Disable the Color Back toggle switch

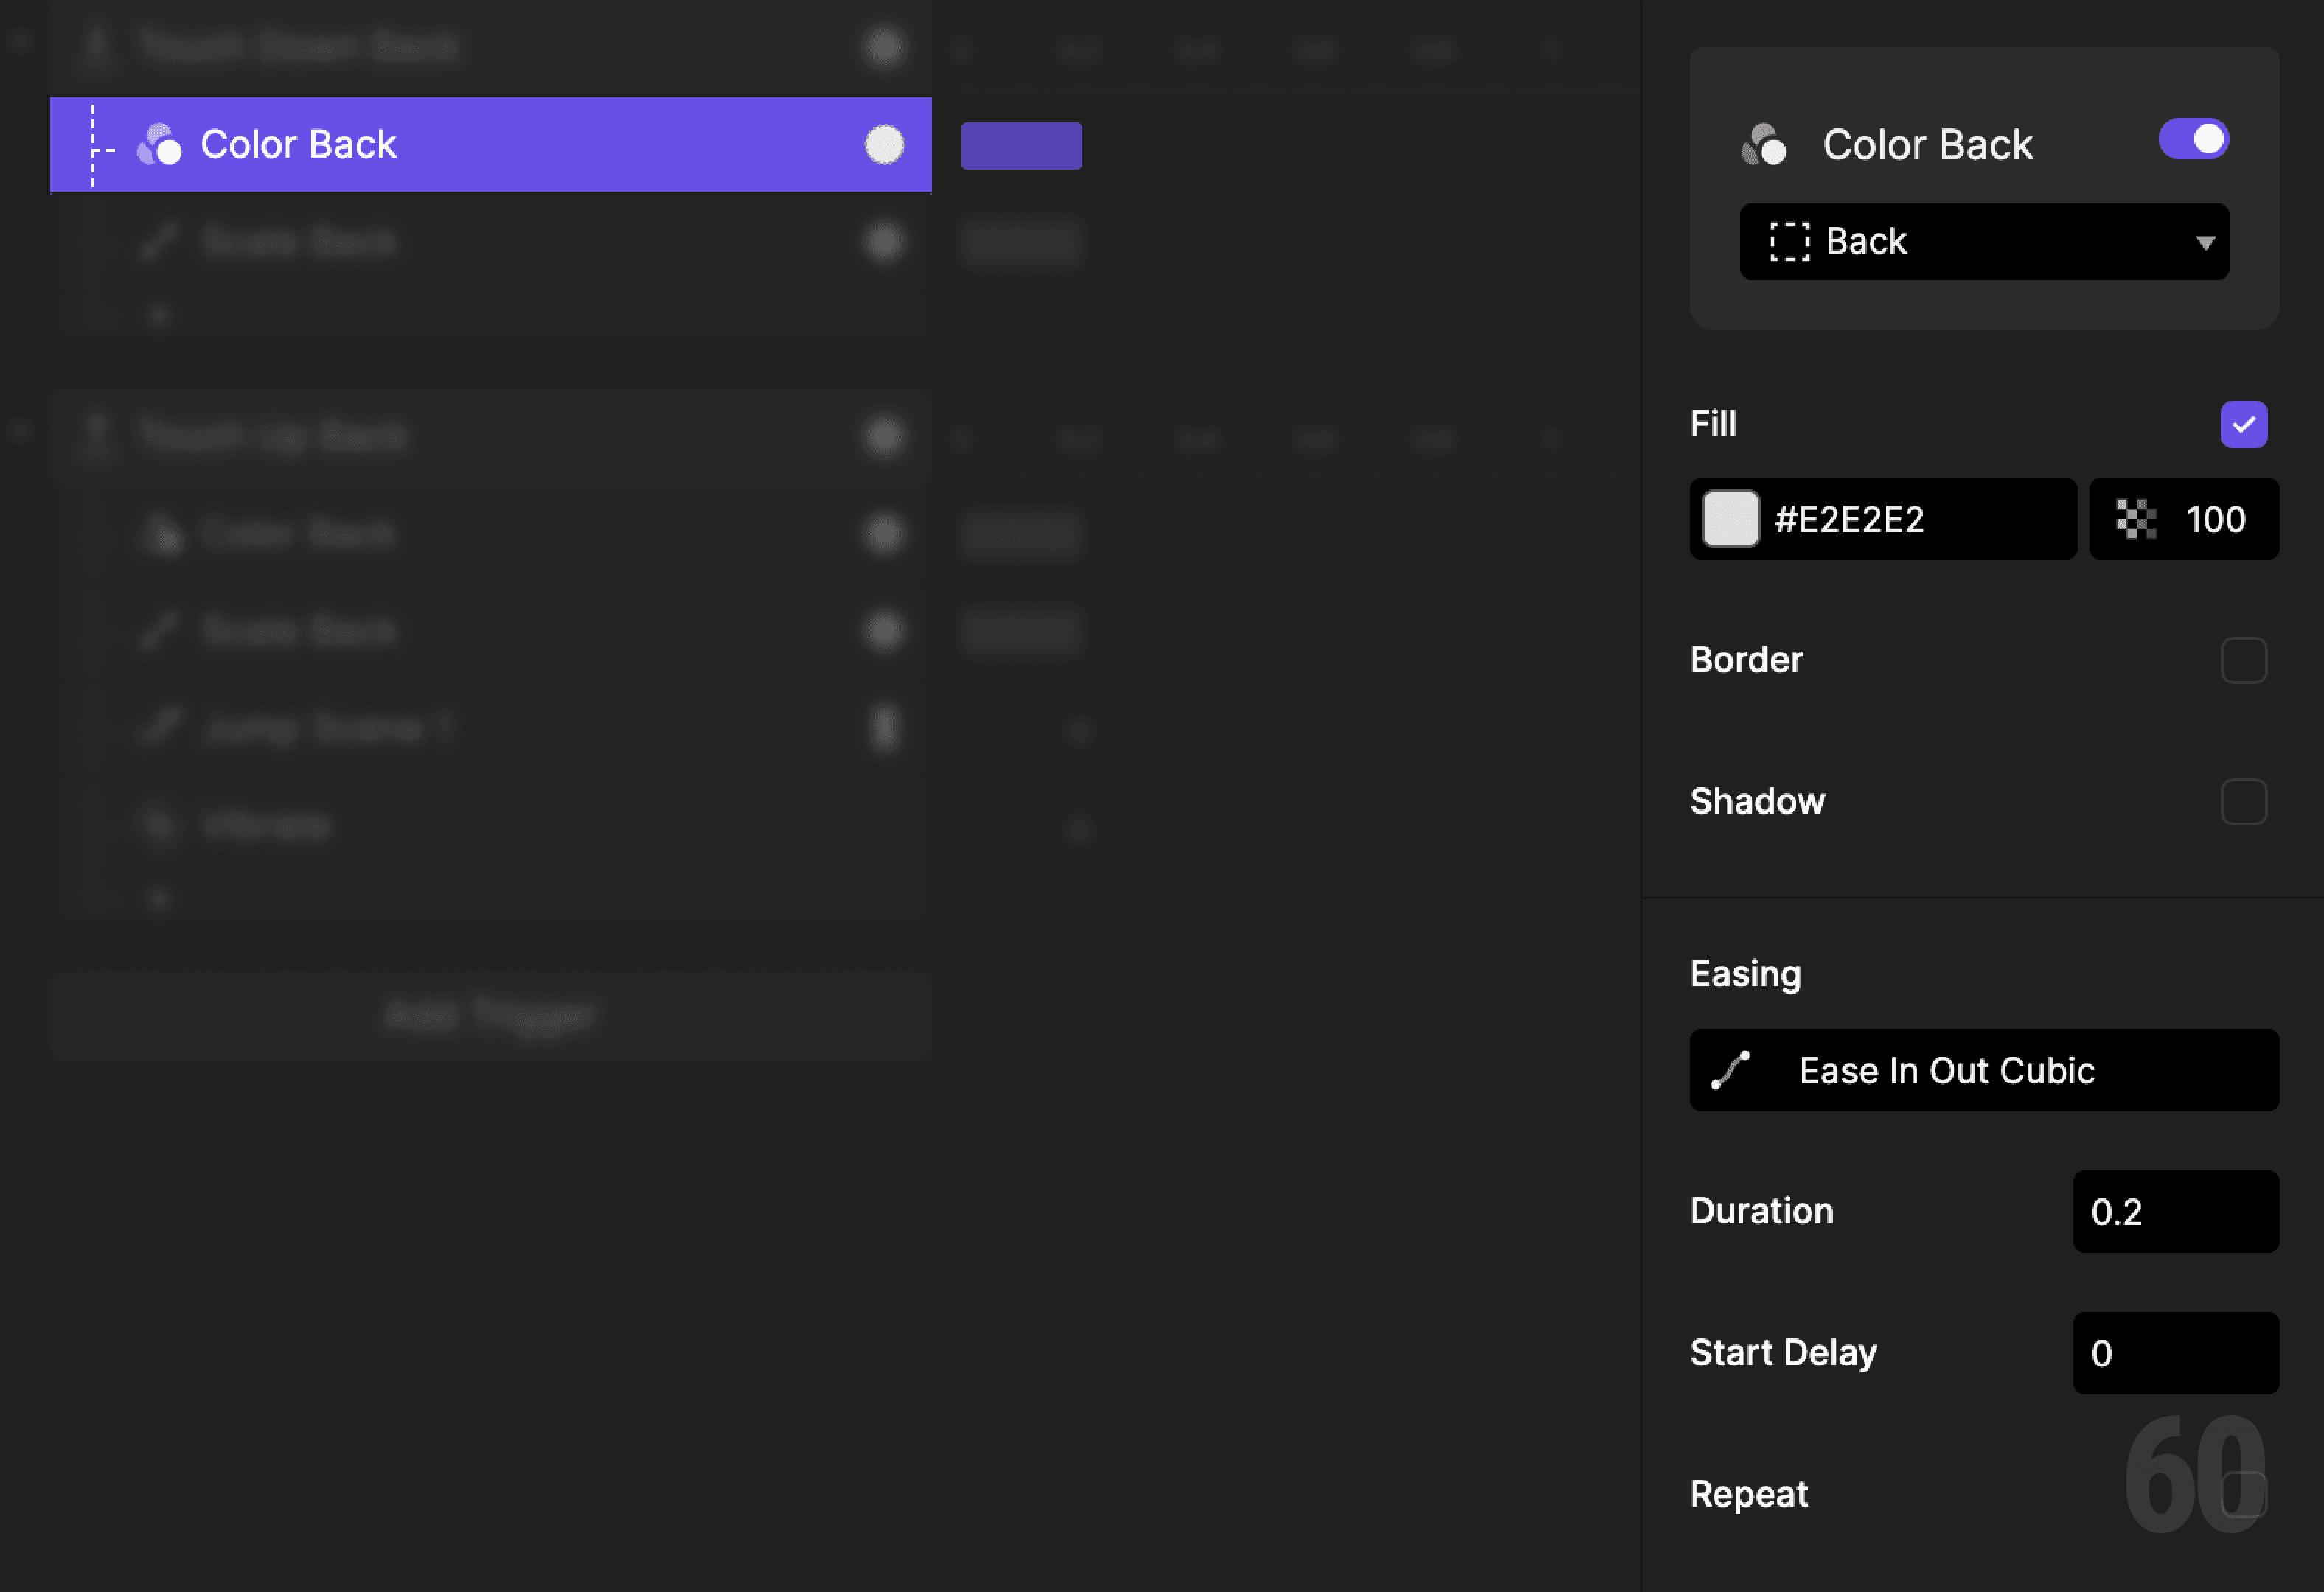[2194, 140]
